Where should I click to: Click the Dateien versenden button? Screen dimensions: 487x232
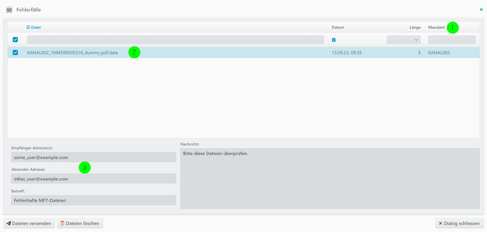[29, 223]
